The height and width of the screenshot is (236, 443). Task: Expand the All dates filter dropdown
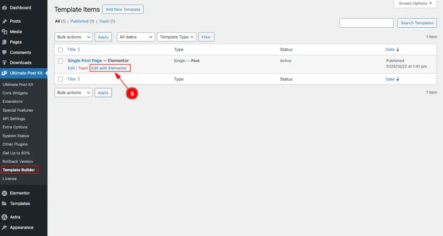tap(136, 37)
